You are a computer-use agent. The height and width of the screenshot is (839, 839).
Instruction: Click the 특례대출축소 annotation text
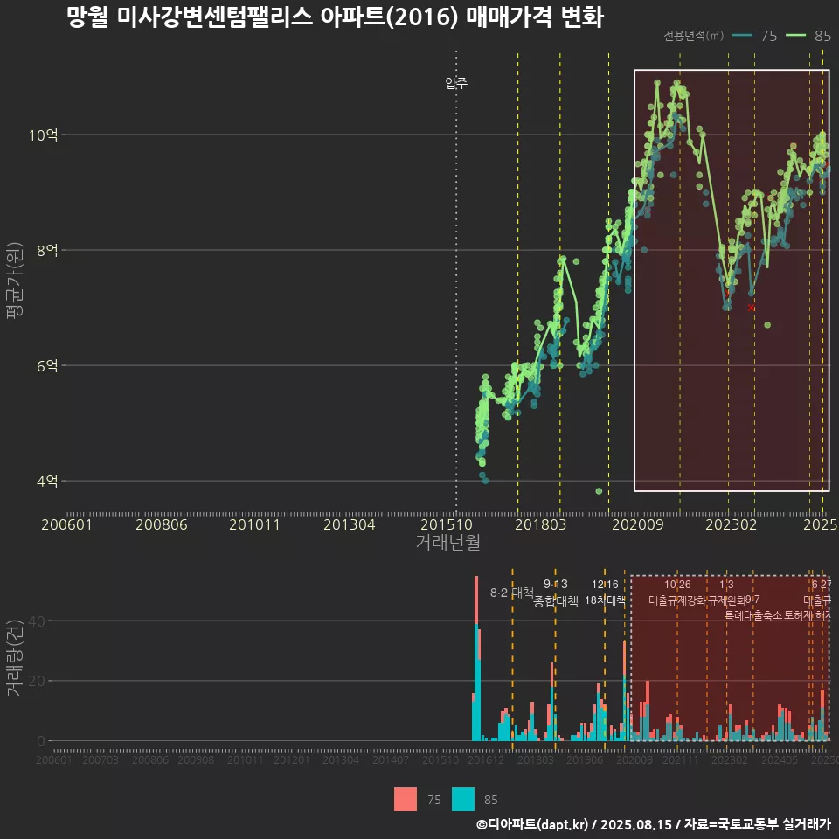click(x=752, y=615)
